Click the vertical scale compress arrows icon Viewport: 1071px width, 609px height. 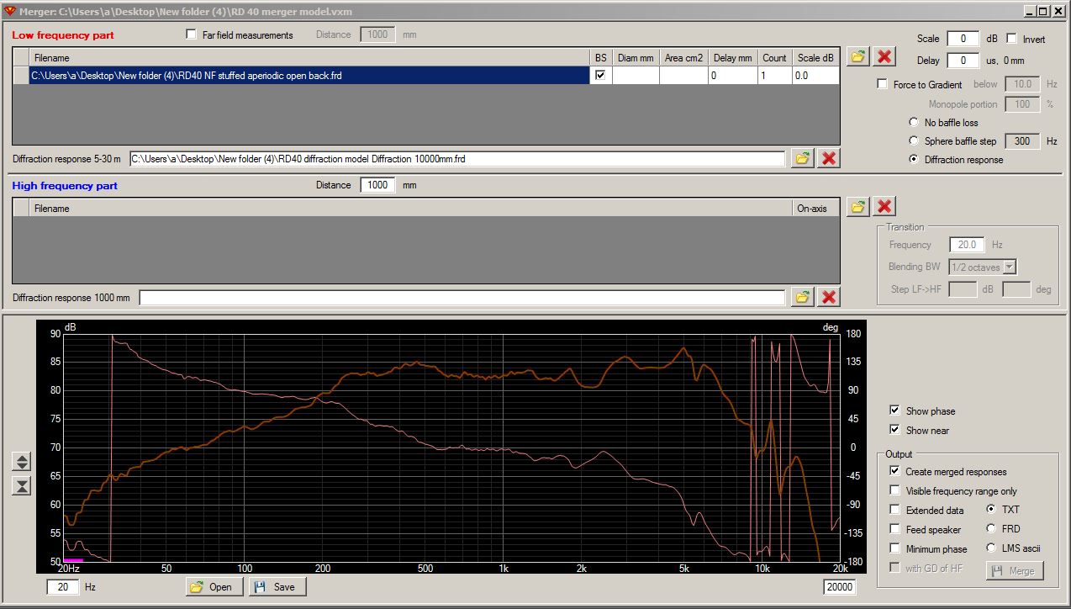[x=23, y=485]
